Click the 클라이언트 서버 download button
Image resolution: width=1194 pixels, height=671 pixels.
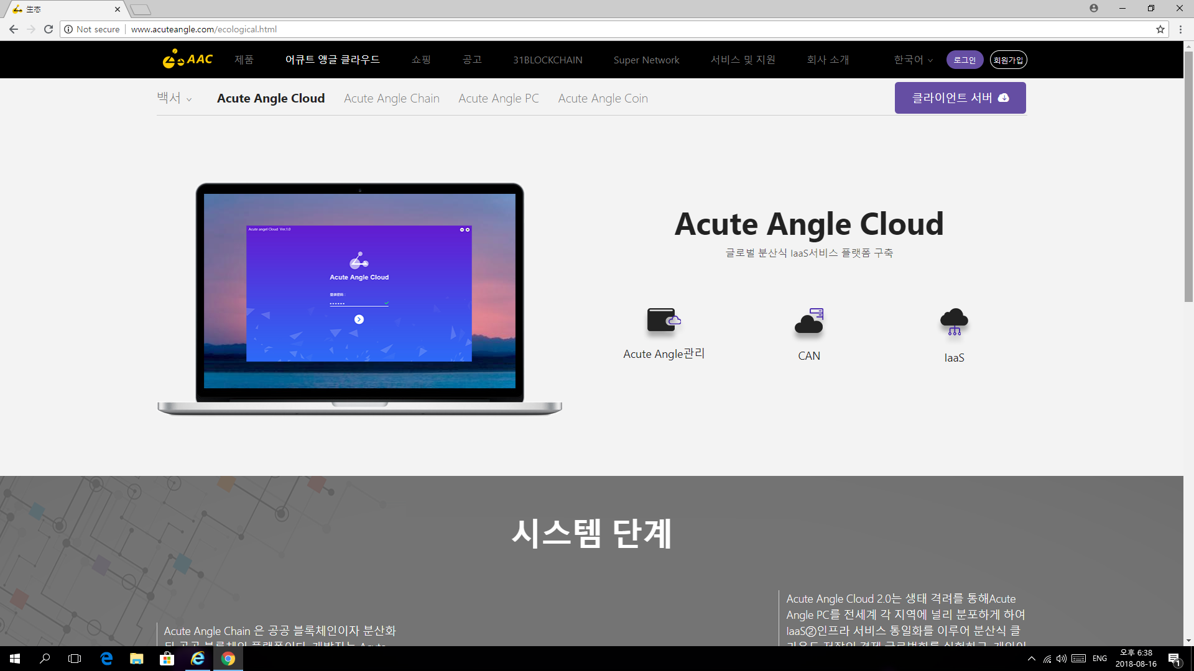pos(960,98)
